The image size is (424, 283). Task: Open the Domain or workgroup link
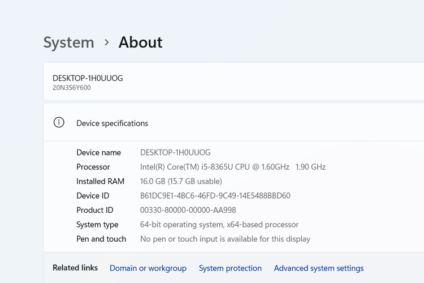(148, 268)
